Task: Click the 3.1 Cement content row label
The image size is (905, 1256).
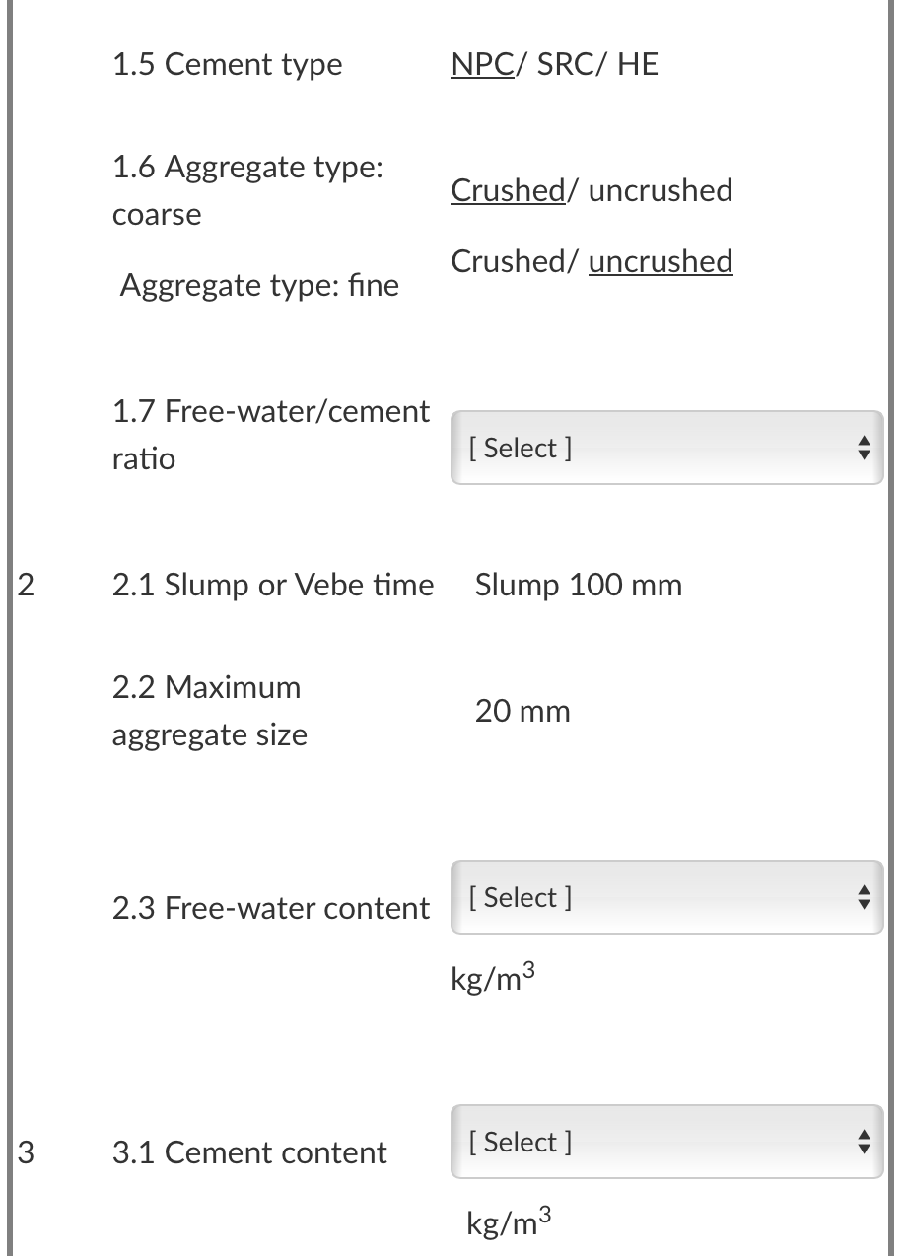Action: pos(250,1152)
